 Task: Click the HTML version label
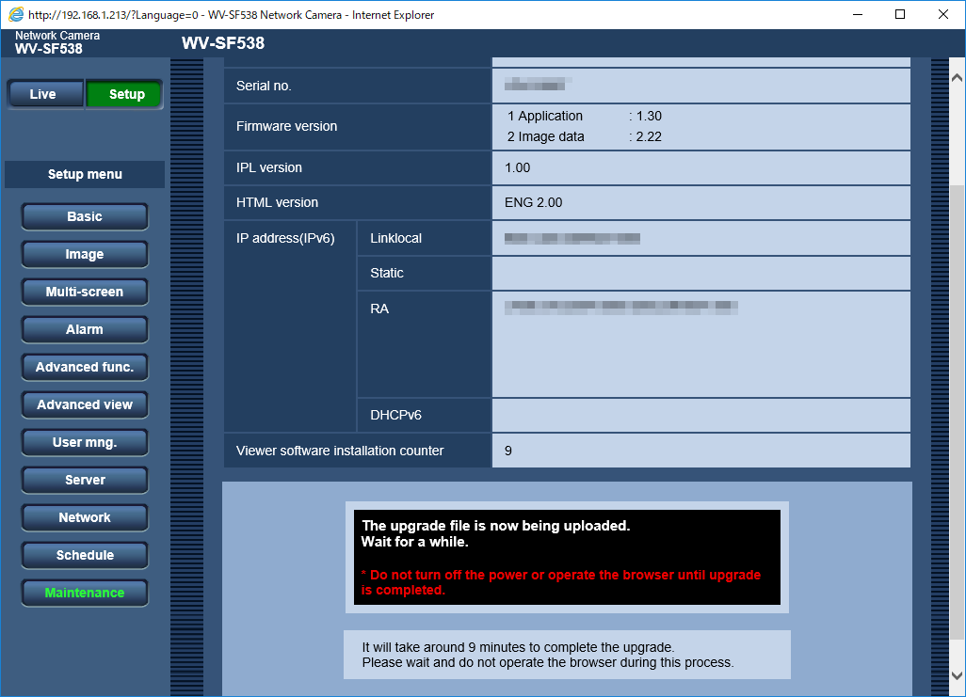pyautogui.click(x=277, y=202)
